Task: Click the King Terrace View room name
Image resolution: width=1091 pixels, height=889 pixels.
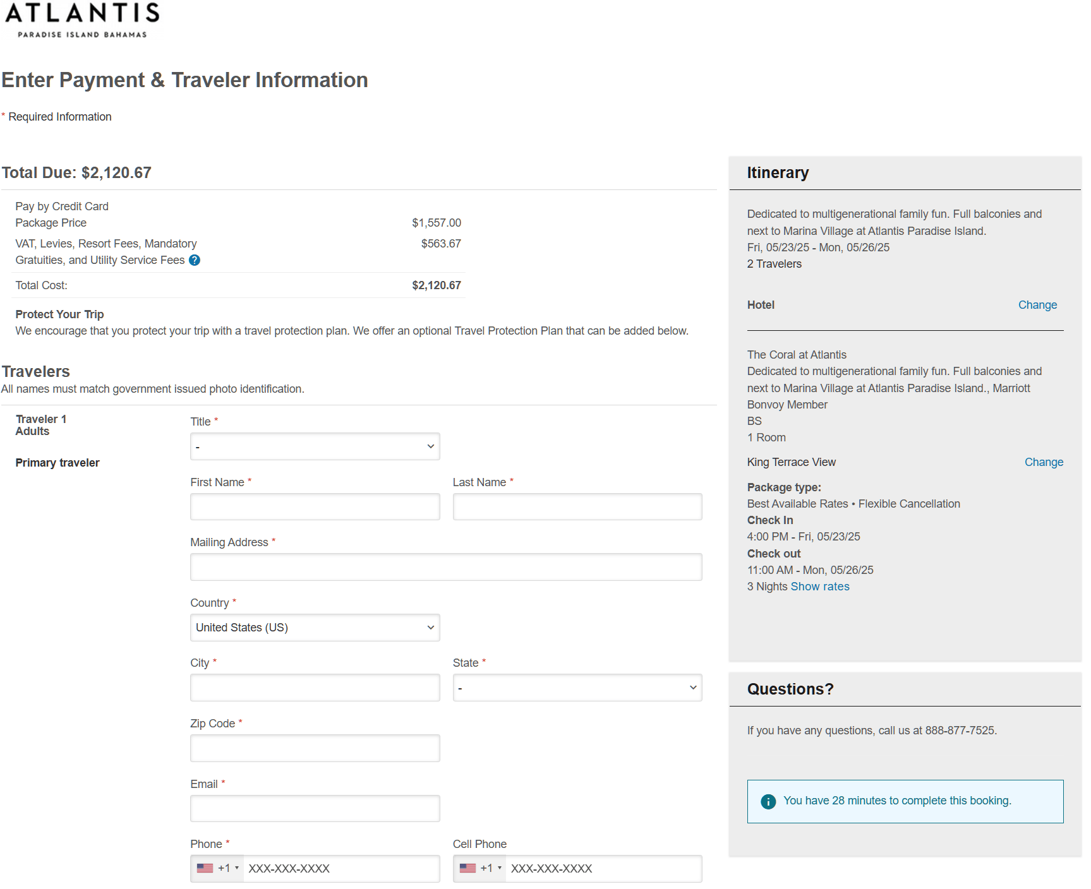Action: tap(791, 462)
